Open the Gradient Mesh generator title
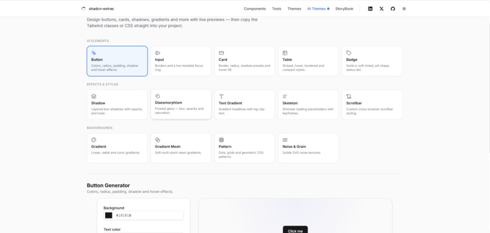Viewport: 490px width, 233px height. [x=168, y=147]
